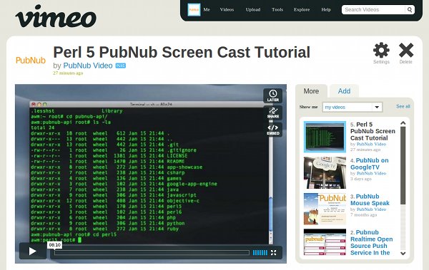Switch to the Add tab
This screenshot has width=429, height=270.
click(344, 91)
